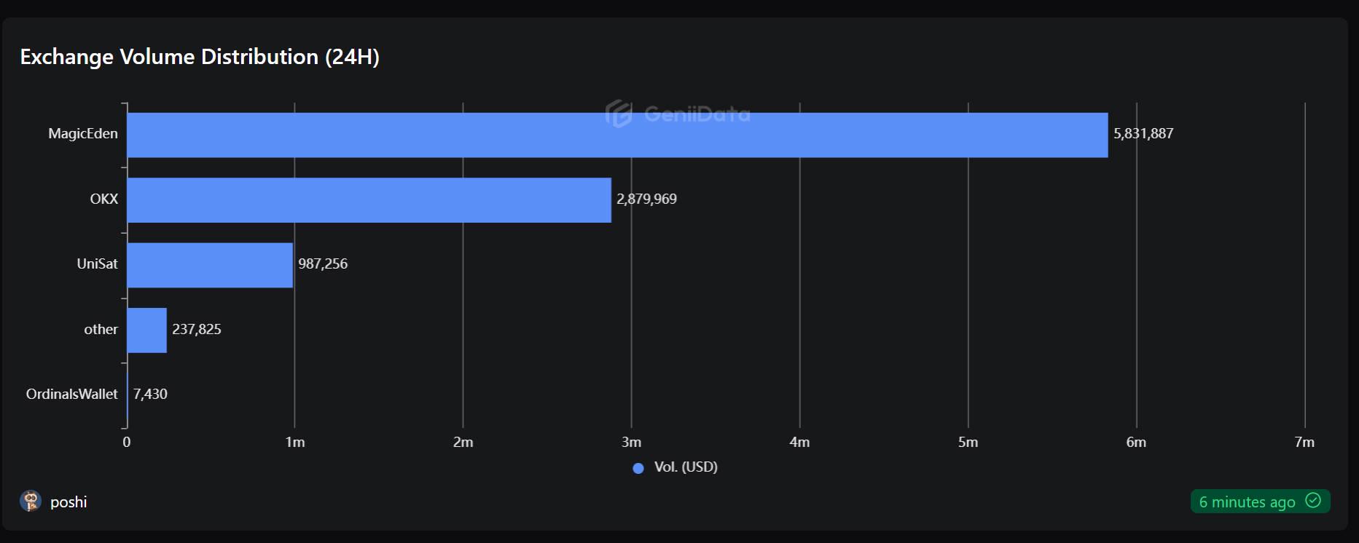Click the 7,430 value label
1359x543 pixels.
click(x=150, y=394)
